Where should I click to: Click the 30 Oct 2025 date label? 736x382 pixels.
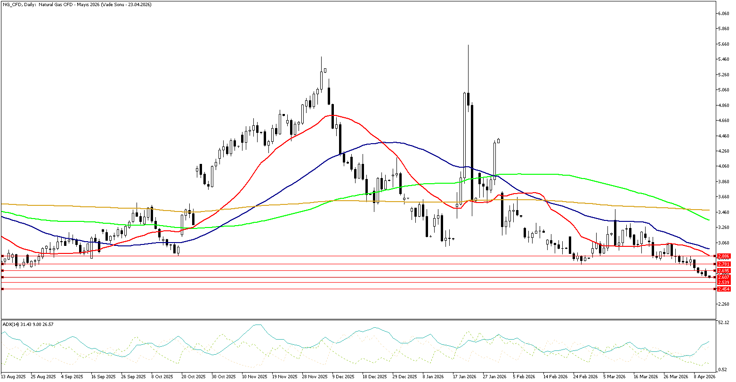pyautogui.click(x=223, y=377)
